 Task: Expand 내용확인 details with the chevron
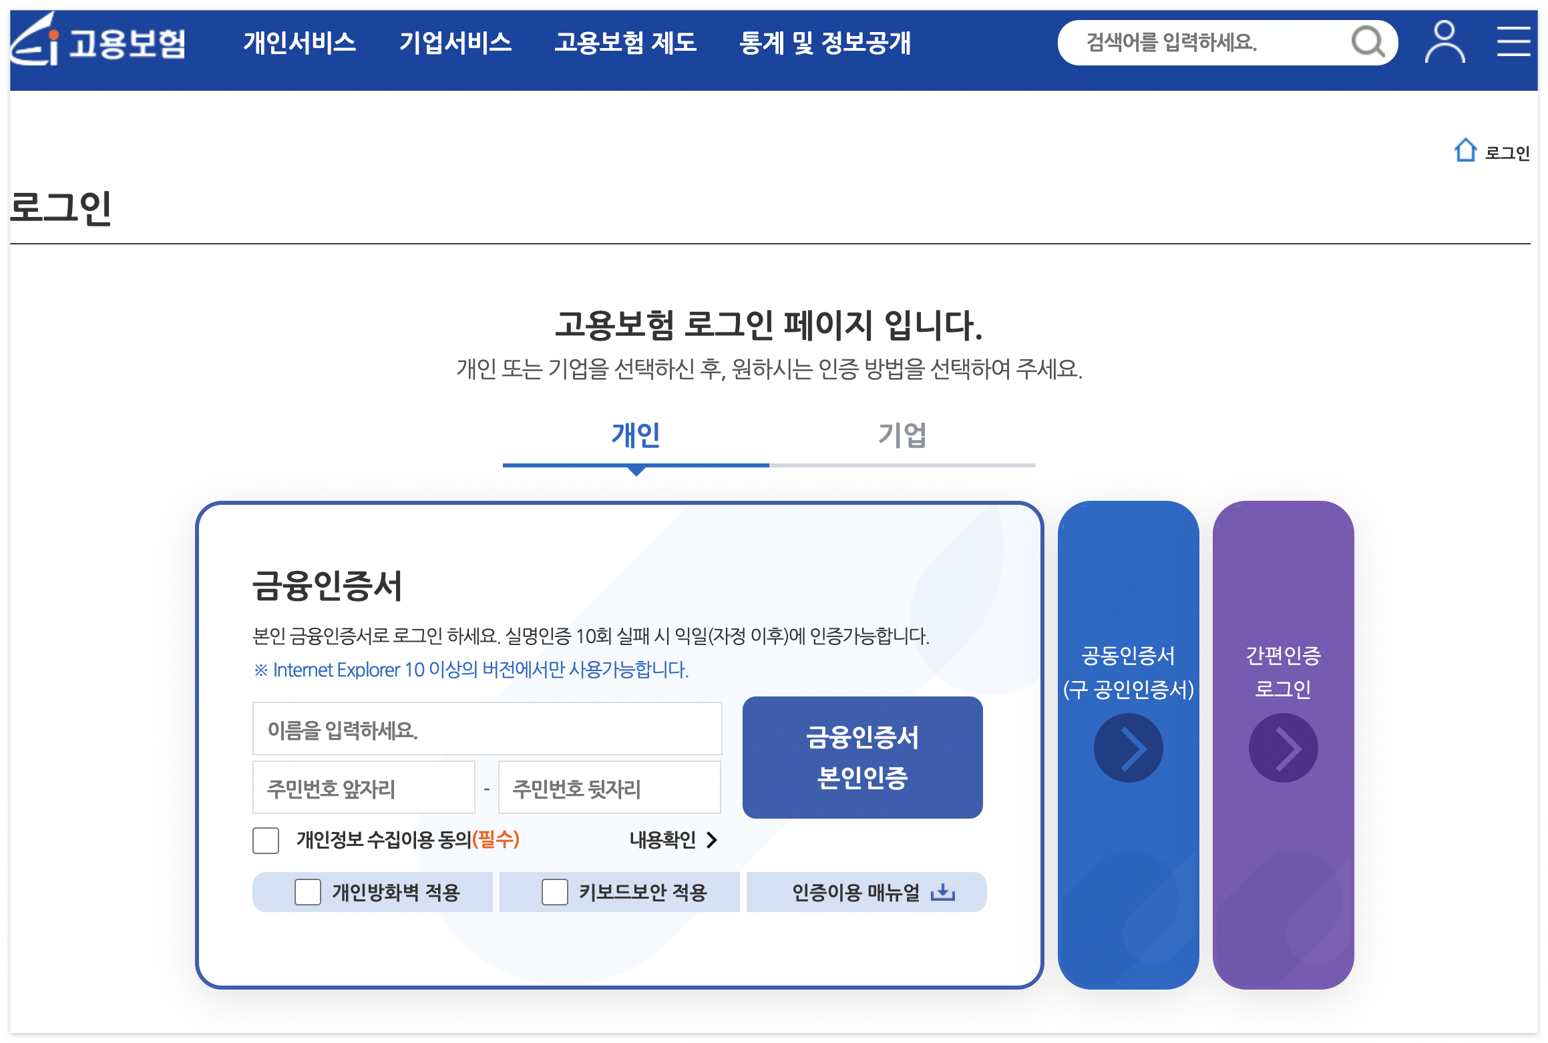click(x=713, y=841)
